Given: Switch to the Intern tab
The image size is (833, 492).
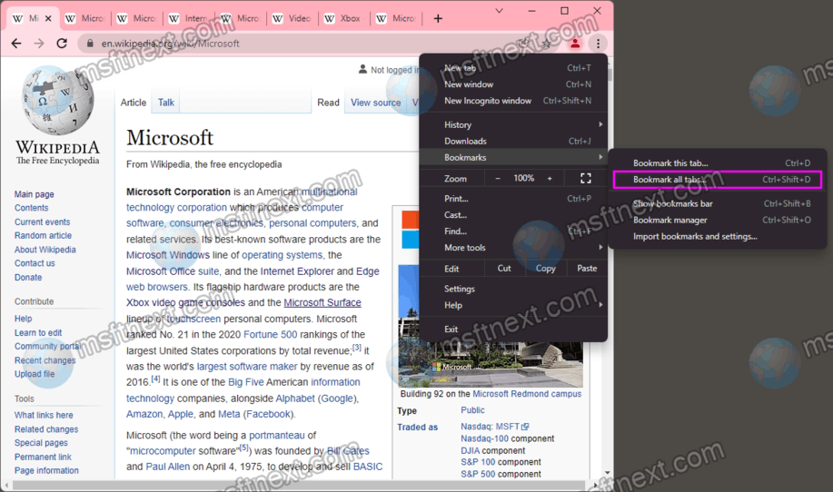Looking at the screenshot, I should [x=188, y=18].
